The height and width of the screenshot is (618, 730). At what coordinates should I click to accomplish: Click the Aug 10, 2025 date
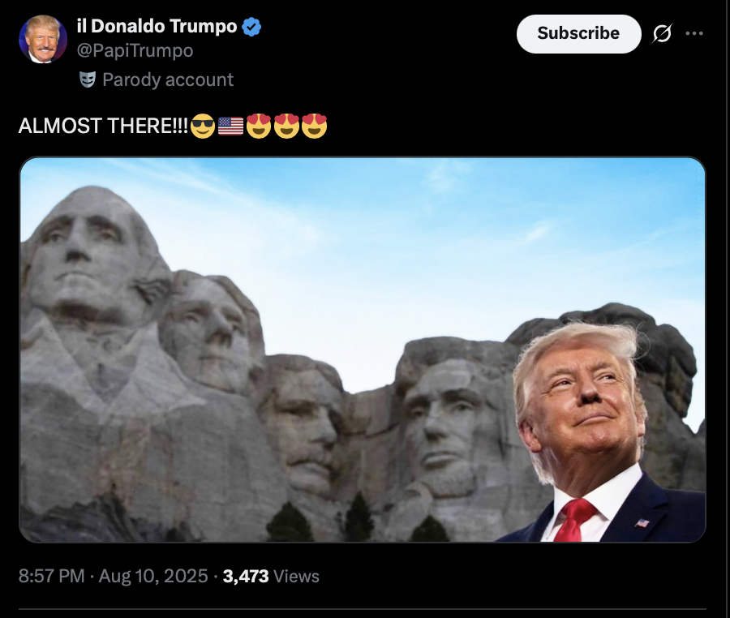[153, 576]
